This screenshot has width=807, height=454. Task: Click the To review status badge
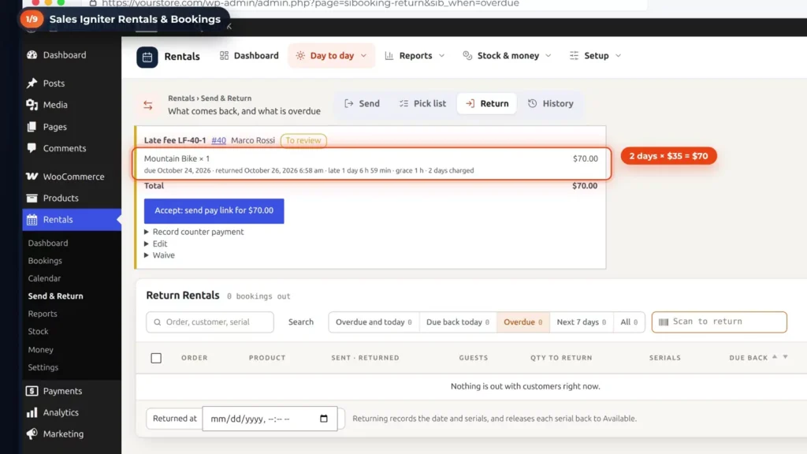click(x=303, y=140)
